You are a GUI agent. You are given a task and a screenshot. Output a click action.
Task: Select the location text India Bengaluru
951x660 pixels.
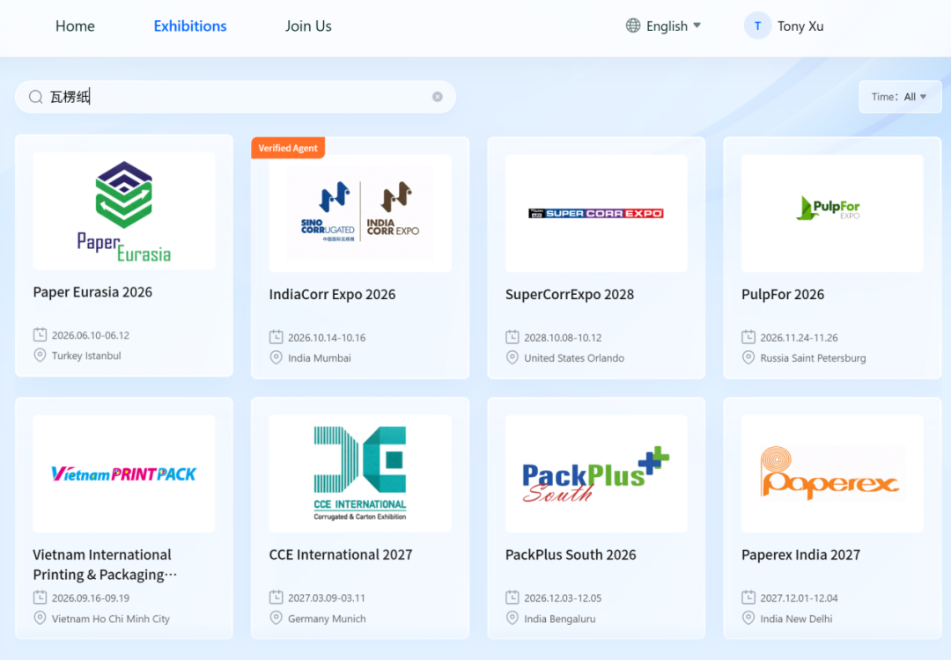[560, 619]
